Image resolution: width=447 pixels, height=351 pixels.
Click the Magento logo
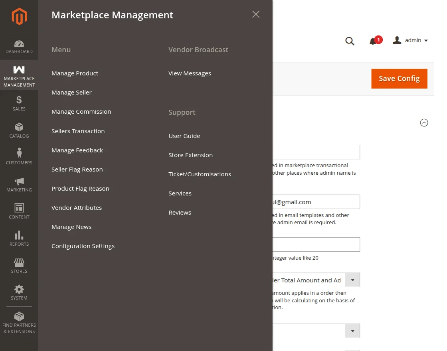pos(19,16)
